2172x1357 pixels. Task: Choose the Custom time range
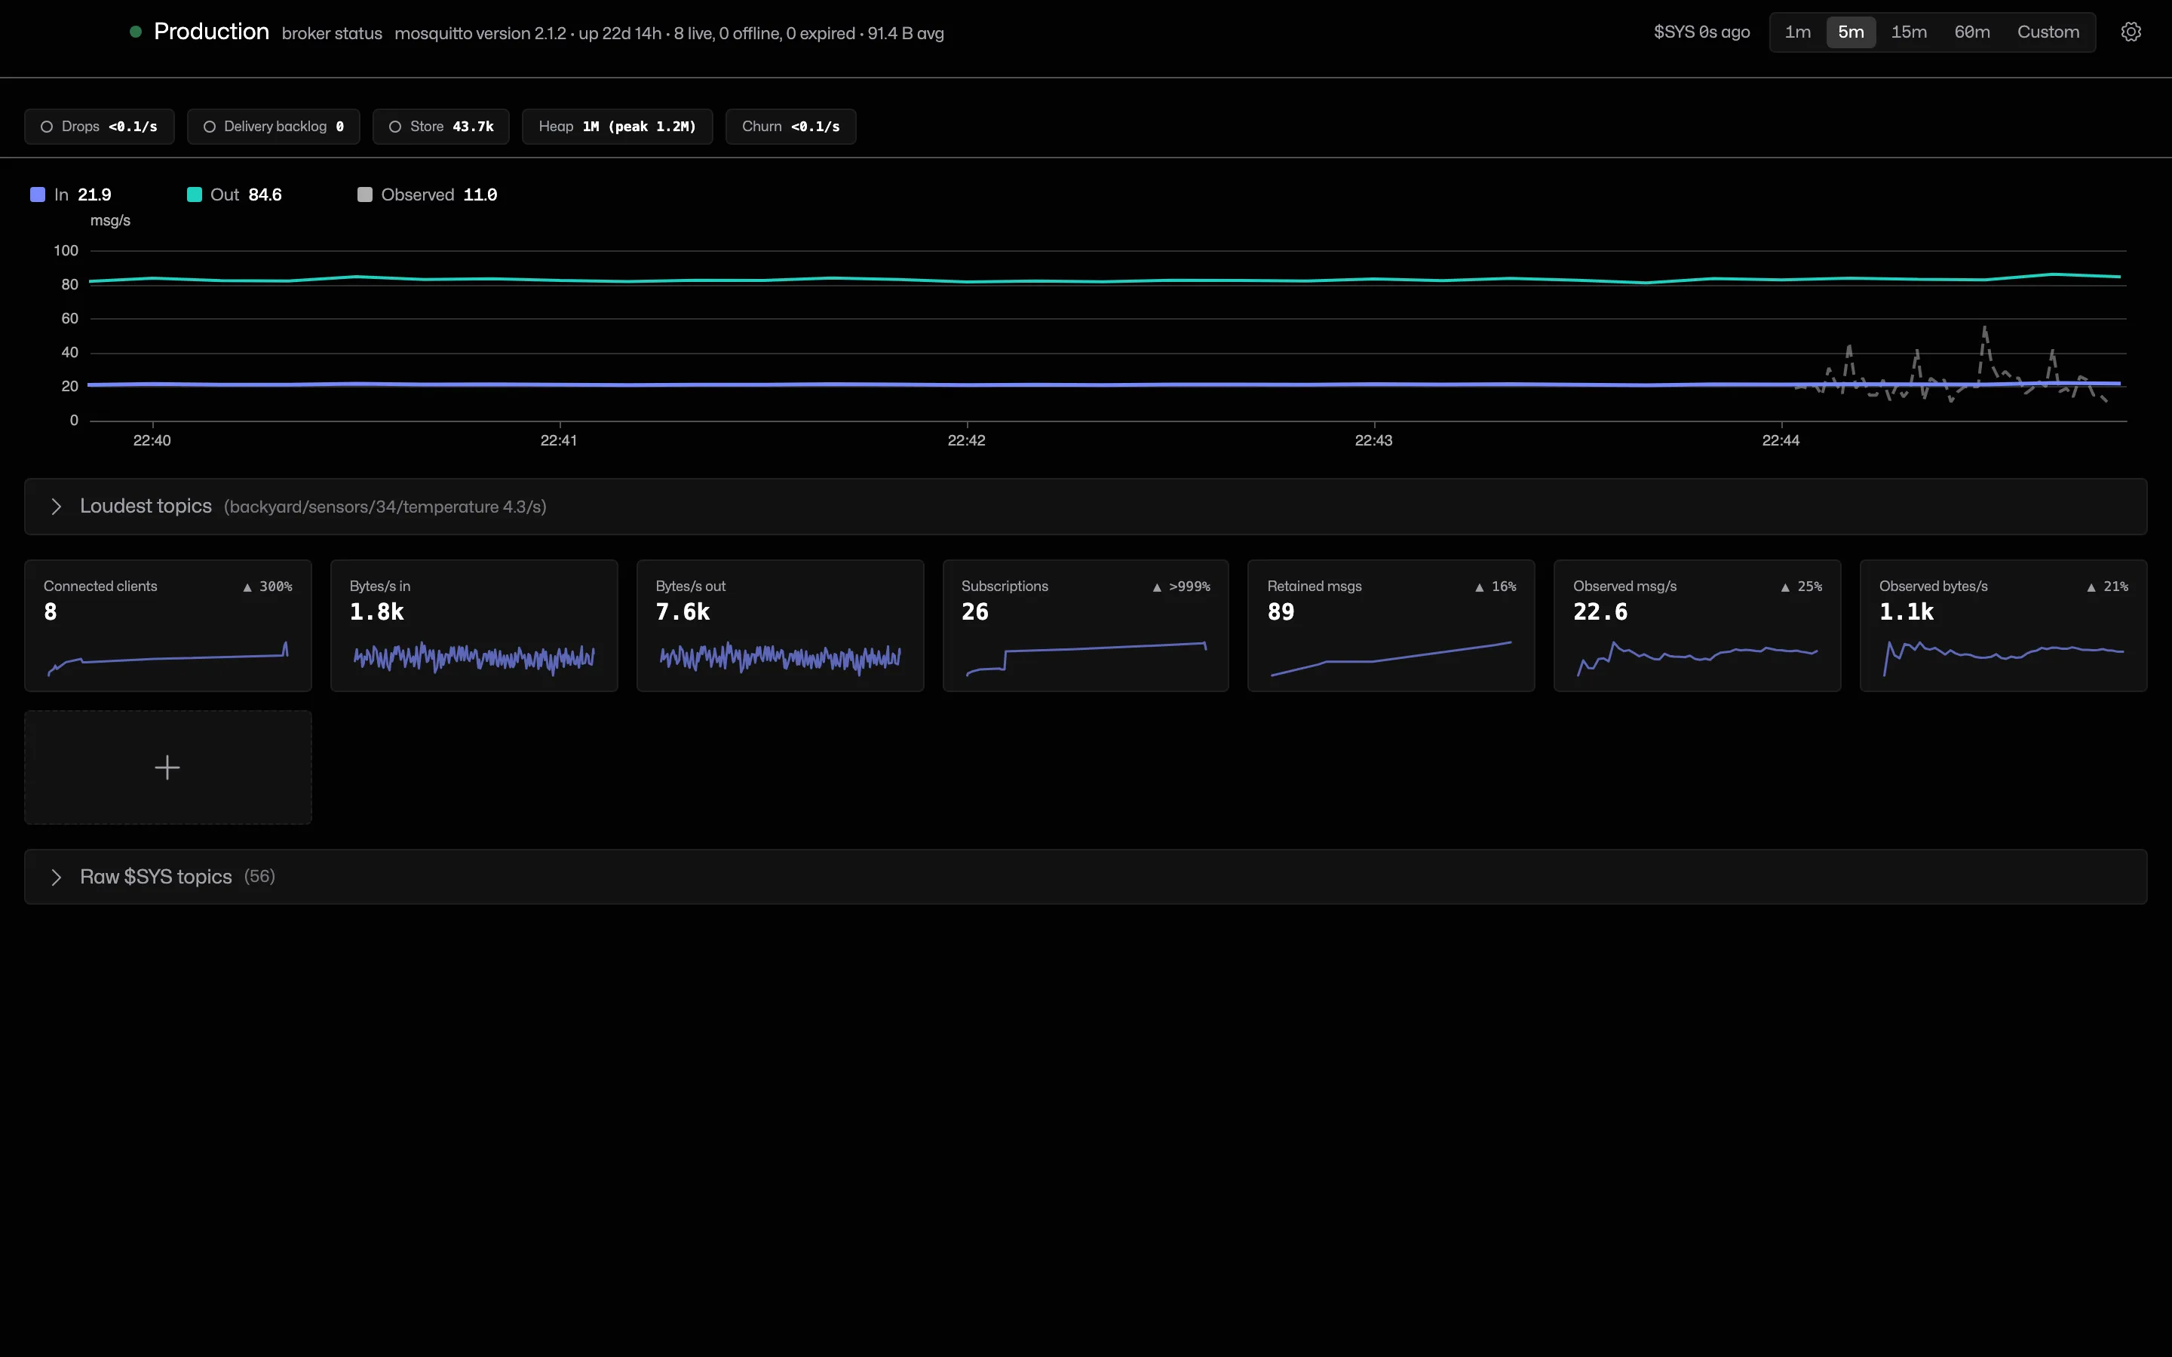(x=2048, y=32)
